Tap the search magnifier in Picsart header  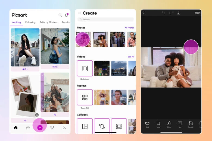click(x=60, y=15)
